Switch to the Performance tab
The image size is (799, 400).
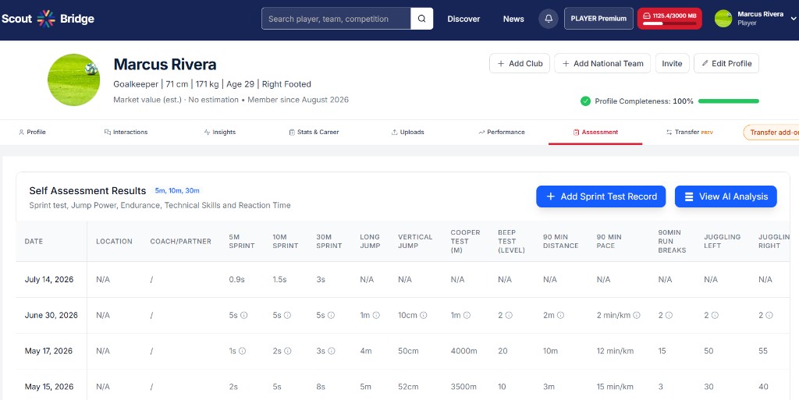point(502,132)
